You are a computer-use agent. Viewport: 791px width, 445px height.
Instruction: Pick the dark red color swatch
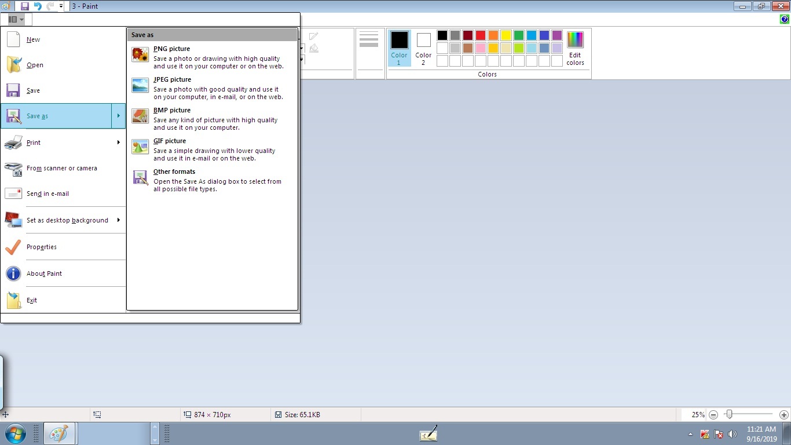point(468,35)
